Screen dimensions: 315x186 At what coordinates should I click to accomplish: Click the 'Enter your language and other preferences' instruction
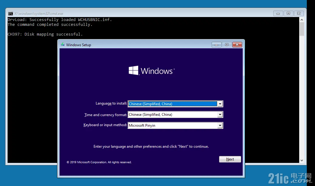coord(151,146)
